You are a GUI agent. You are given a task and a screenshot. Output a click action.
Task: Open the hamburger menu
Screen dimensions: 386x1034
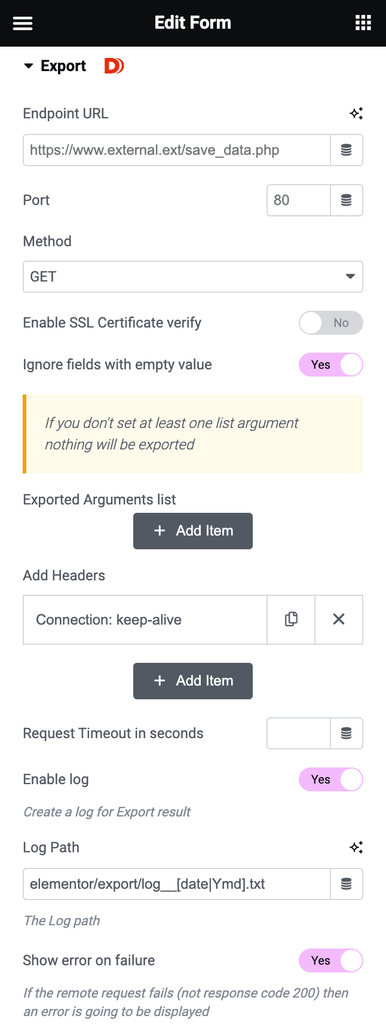point(22,23)
